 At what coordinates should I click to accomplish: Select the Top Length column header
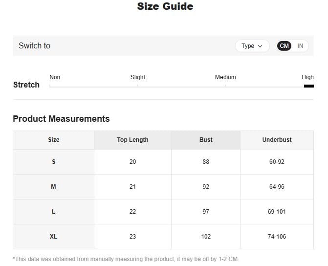click(x=132, y=140)
